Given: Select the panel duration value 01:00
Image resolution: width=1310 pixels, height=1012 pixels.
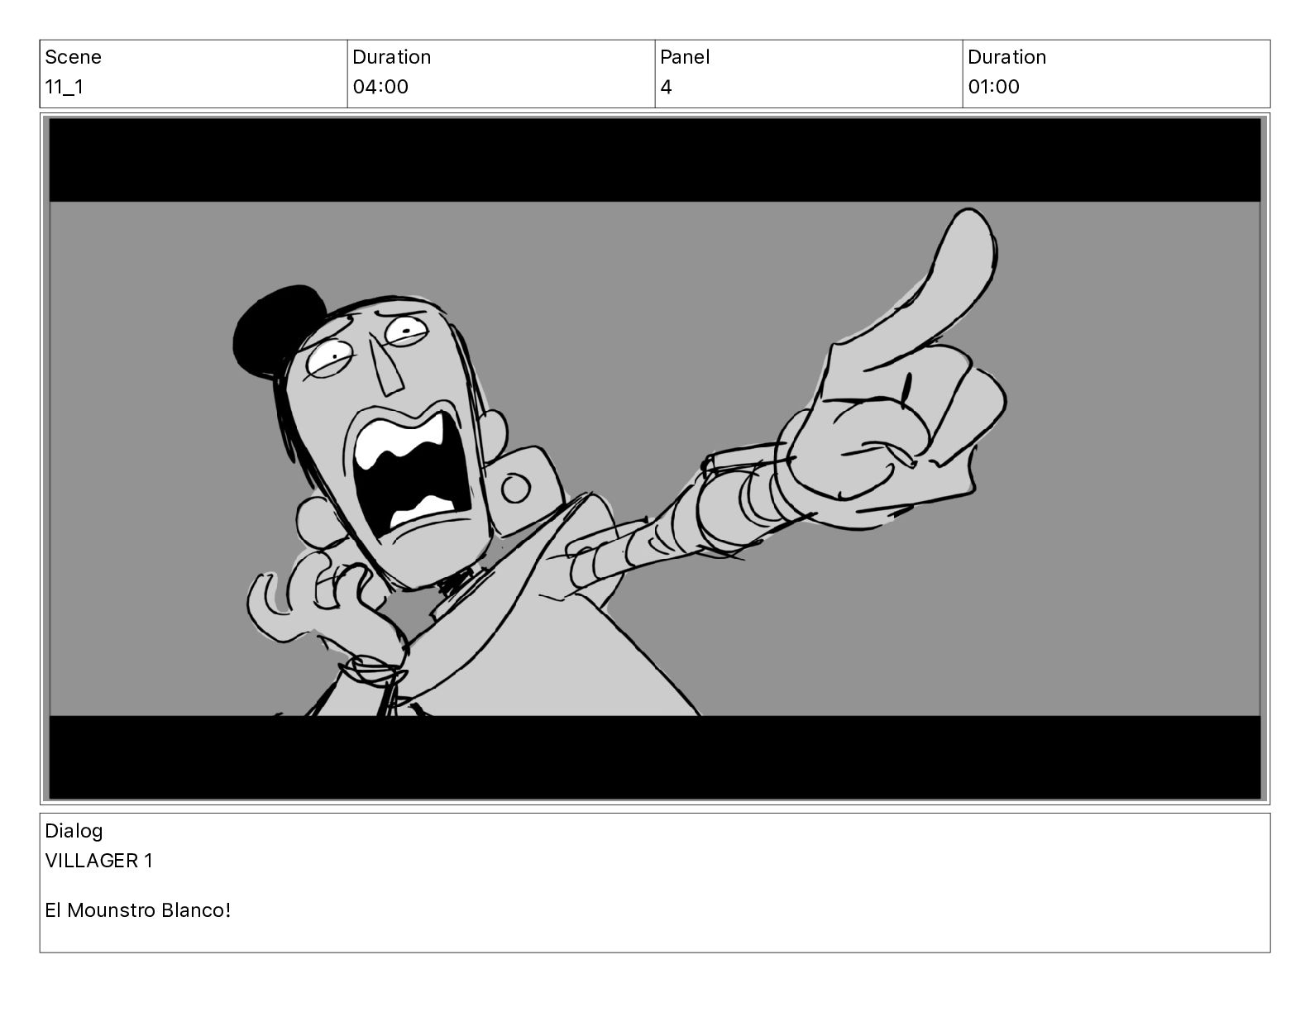Looking at the screenshot, I should point(993,87).
